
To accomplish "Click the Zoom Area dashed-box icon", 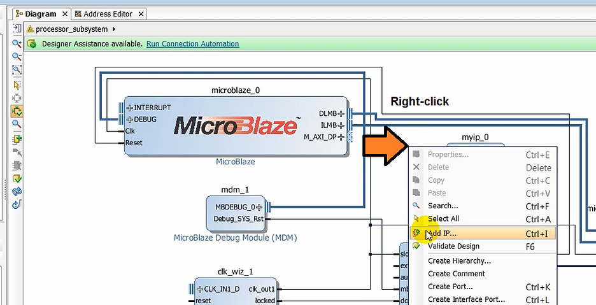I will pos(17,70).
